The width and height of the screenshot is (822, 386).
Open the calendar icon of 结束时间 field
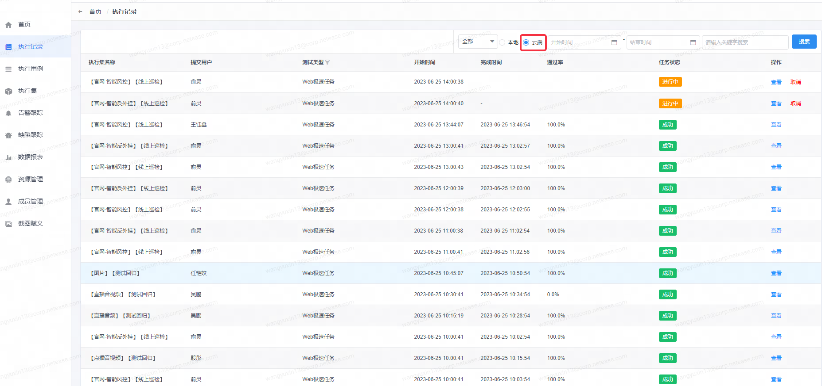coord(693,42)
